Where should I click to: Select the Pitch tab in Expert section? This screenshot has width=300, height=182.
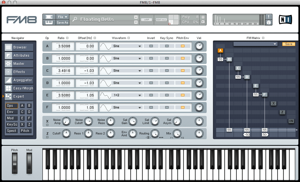coord(25,131)
